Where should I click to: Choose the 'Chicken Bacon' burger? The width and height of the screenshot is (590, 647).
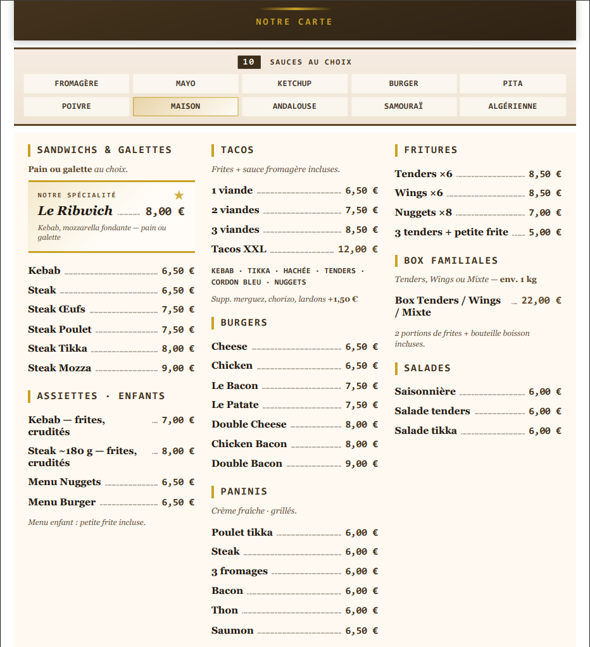point(295,444)
